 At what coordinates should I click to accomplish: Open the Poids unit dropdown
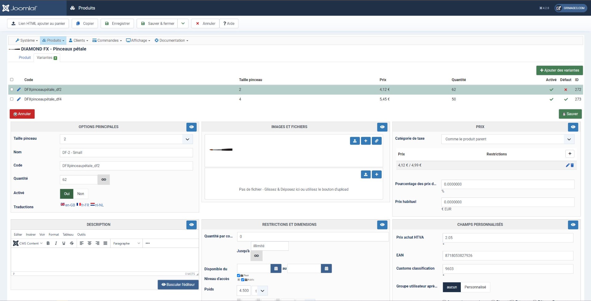coord(259,291)
